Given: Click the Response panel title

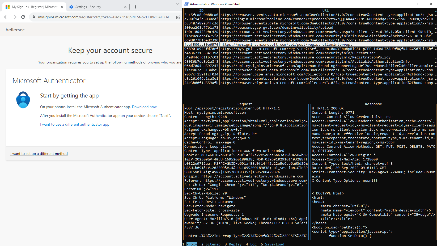Looking at the screenshot, I should (x=374, y=104).
